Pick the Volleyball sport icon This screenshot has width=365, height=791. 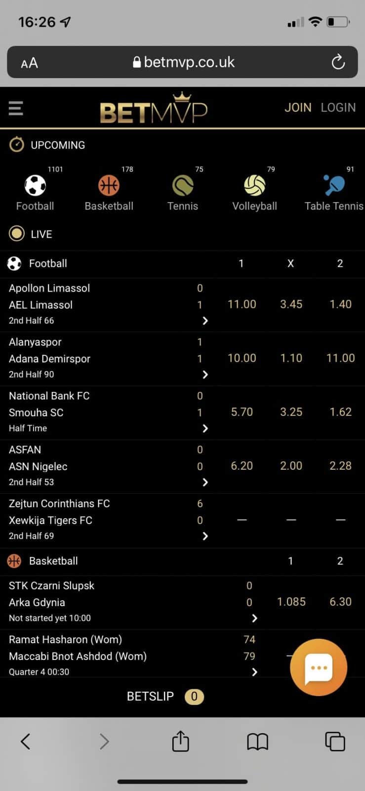(x=255, y=186)
